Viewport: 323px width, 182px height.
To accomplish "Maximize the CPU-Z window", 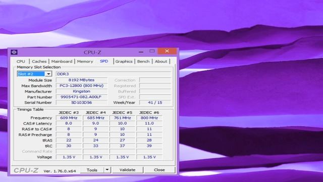I will (x=152, y=51).
